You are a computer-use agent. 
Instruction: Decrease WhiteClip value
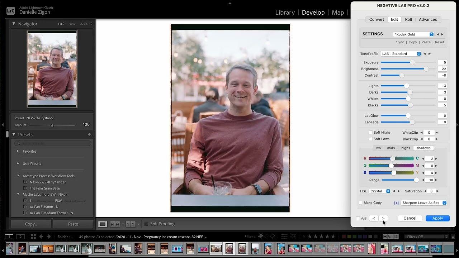pyautogui.click(x=421, y=133)
